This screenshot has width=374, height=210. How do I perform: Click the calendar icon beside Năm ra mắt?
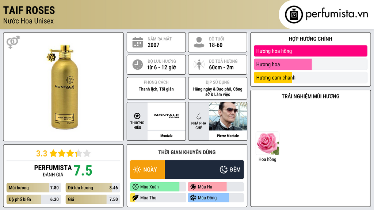pyautogui.click(x=138, y=42)
